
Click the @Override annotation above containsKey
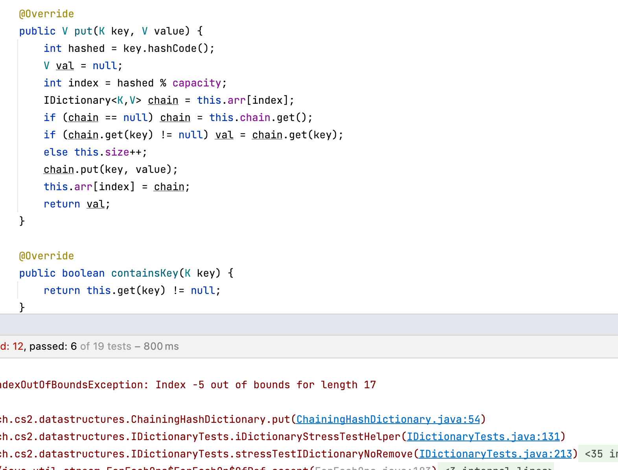(46, 256)
